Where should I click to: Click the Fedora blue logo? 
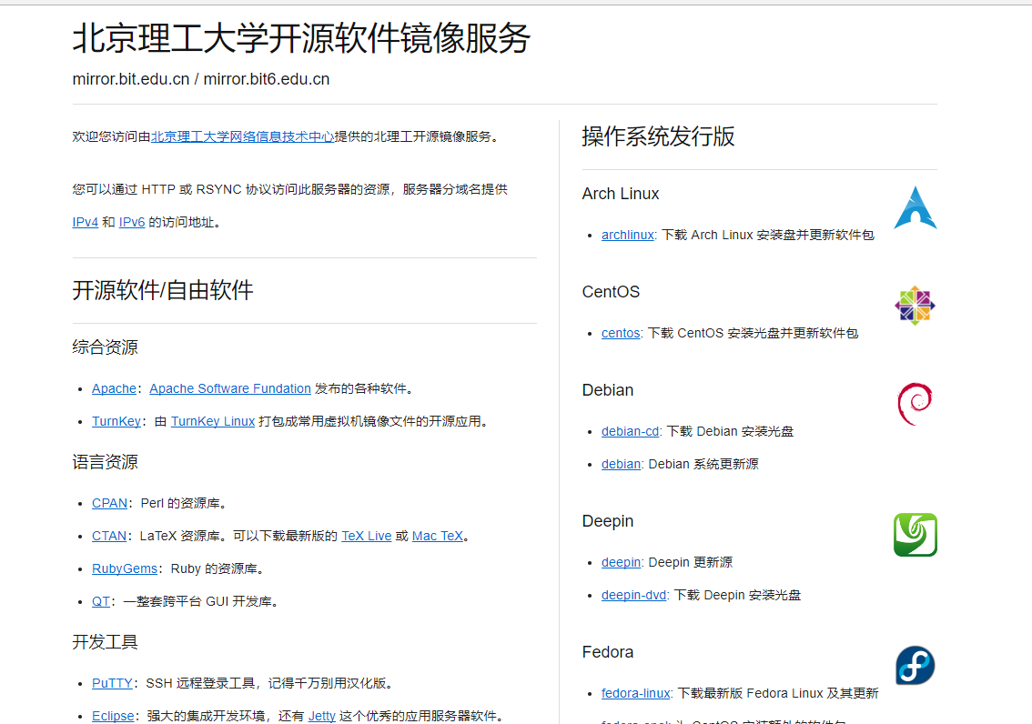[915, 666]
